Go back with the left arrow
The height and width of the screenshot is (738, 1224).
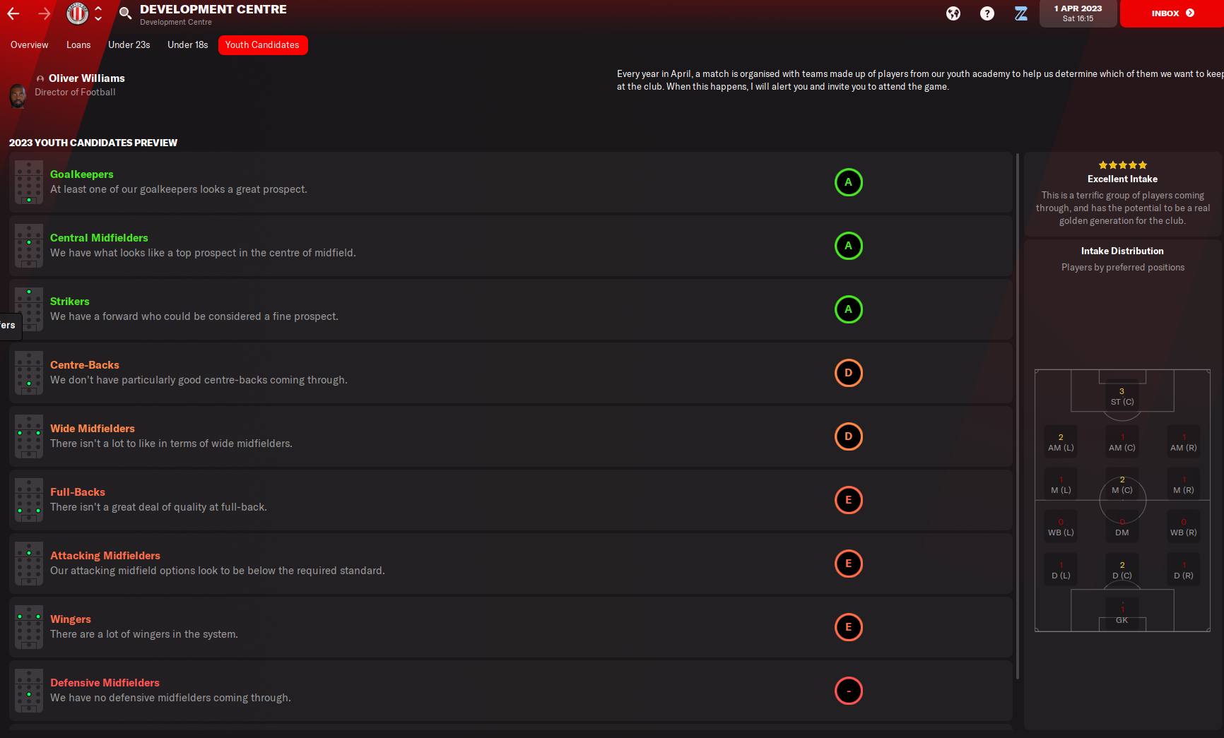pos(13,13)
